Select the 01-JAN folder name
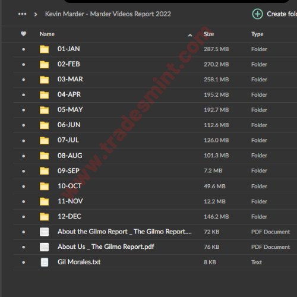This screenshot has width=297, height=297. pos(69,49)
